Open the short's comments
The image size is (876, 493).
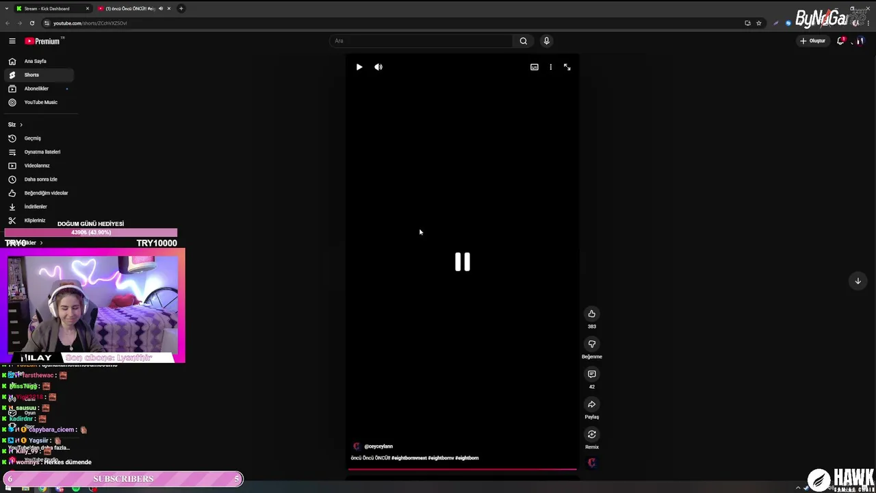pyautogui.click(x=592, y=374)
